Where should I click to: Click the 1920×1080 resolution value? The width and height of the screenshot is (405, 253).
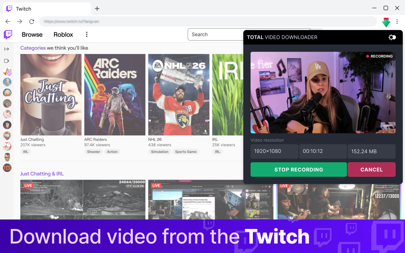[274, 151]
